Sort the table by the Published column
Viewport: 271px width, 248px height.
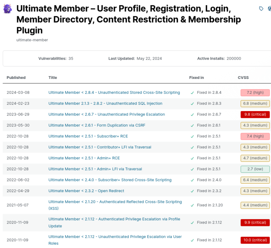coord(16,77)
